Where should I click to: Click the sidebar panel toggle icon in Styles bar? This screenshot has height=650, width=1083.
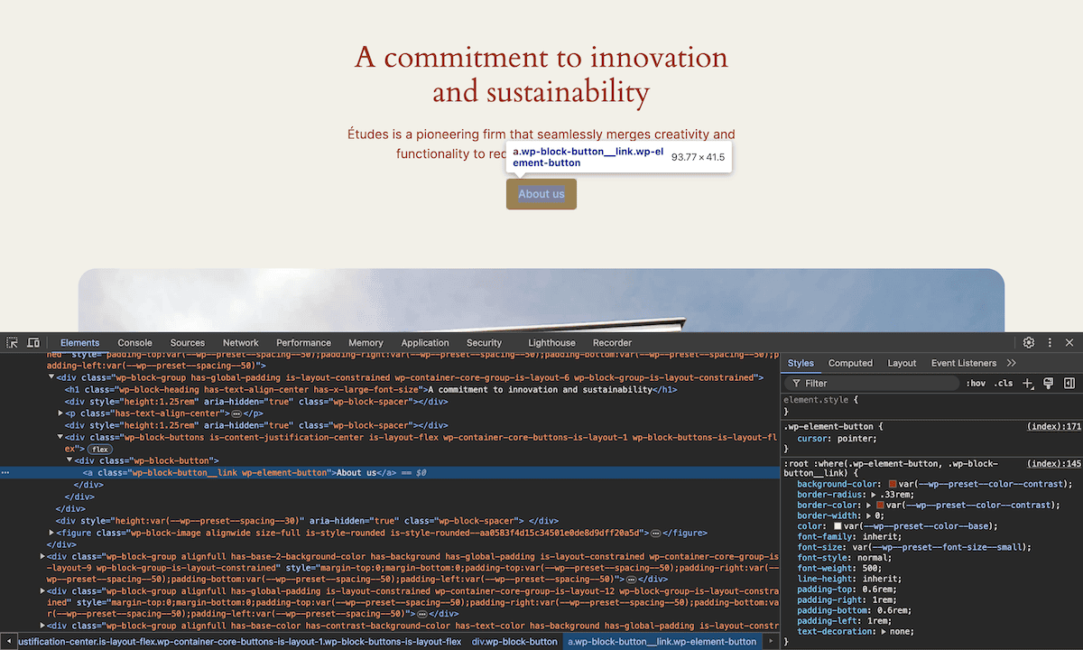1069,383
